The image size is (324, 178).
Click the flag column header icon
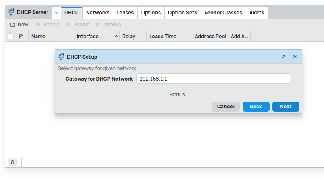(21, 36)
